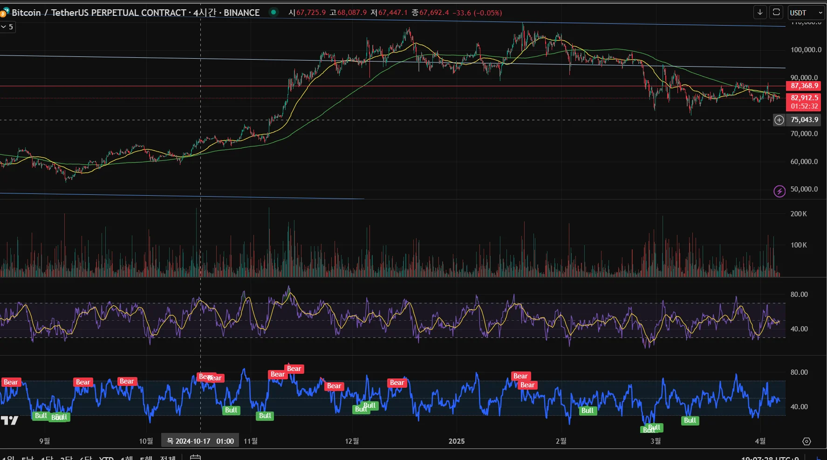Open chart axis settings gear icon

tap(806, 441)
